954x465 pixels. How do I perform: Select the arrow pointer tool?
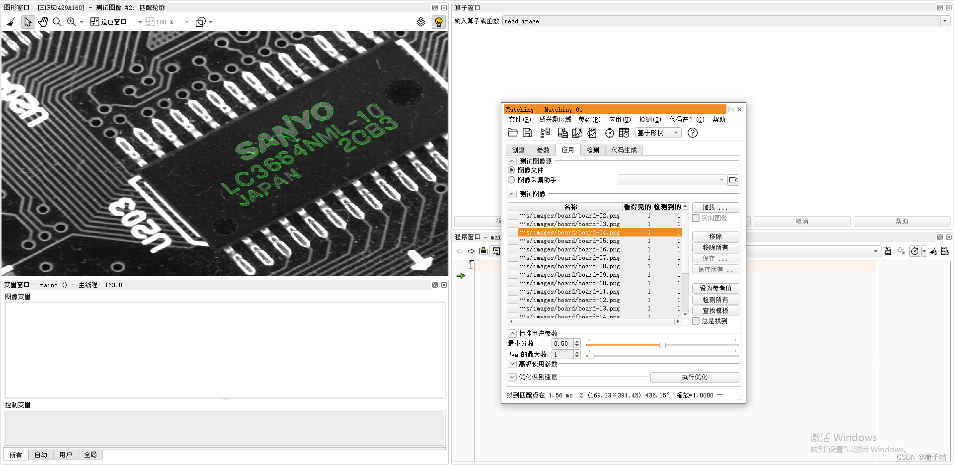point(28,22)
